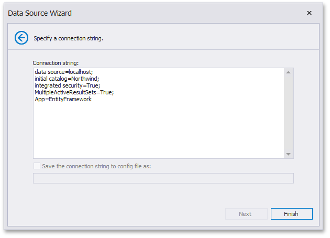Screen dimensions: 330x238
Task: Click the 'MultipleActiveResultSets=True;' line
Action: click(x=74, y=92)
